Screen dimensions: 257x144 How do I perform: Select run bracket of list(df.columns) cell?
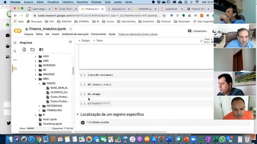coord(83,75)
